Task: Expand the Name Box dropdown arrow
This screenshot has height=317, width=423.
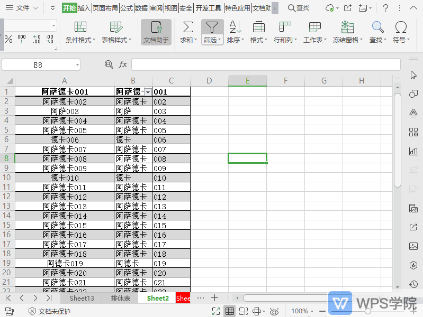Action: tap(77, 64)
